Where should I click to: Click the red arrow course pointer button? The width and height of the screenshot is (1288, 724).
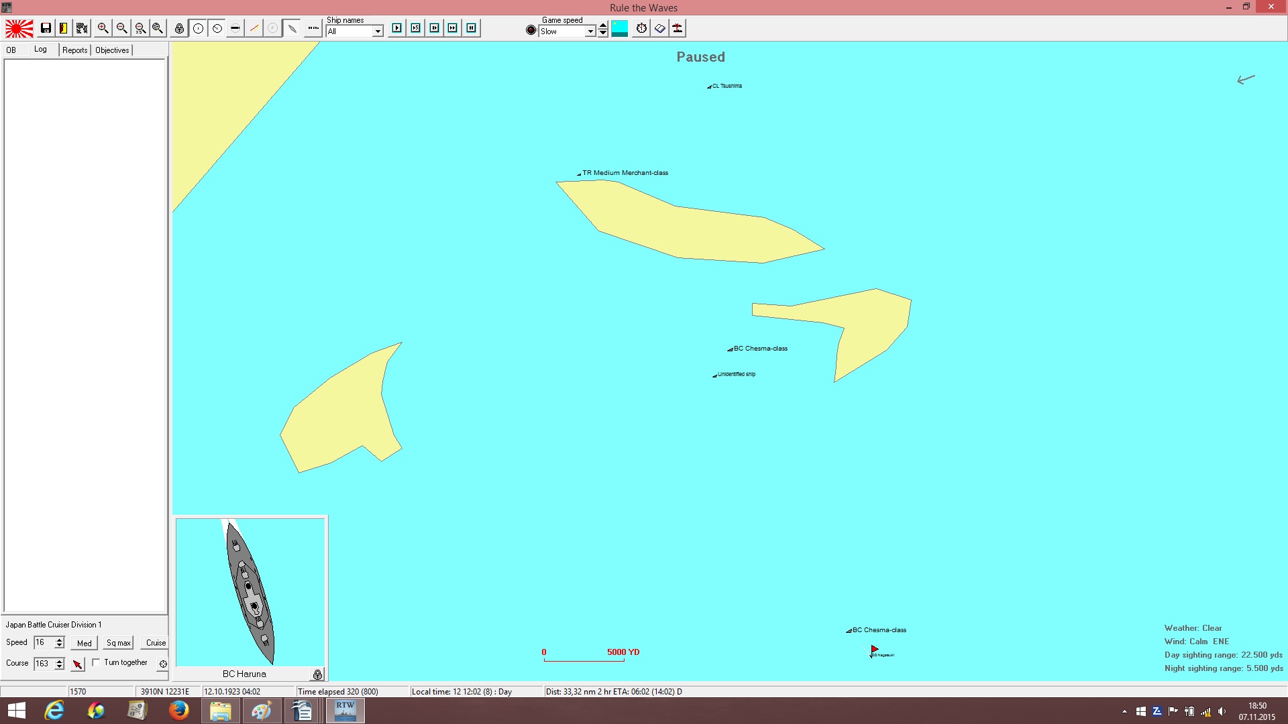78,664
